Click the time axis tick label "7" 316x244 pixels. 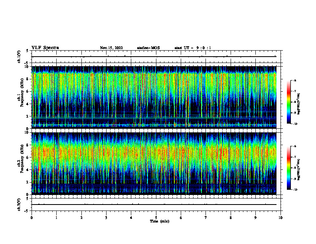point(206,218)
